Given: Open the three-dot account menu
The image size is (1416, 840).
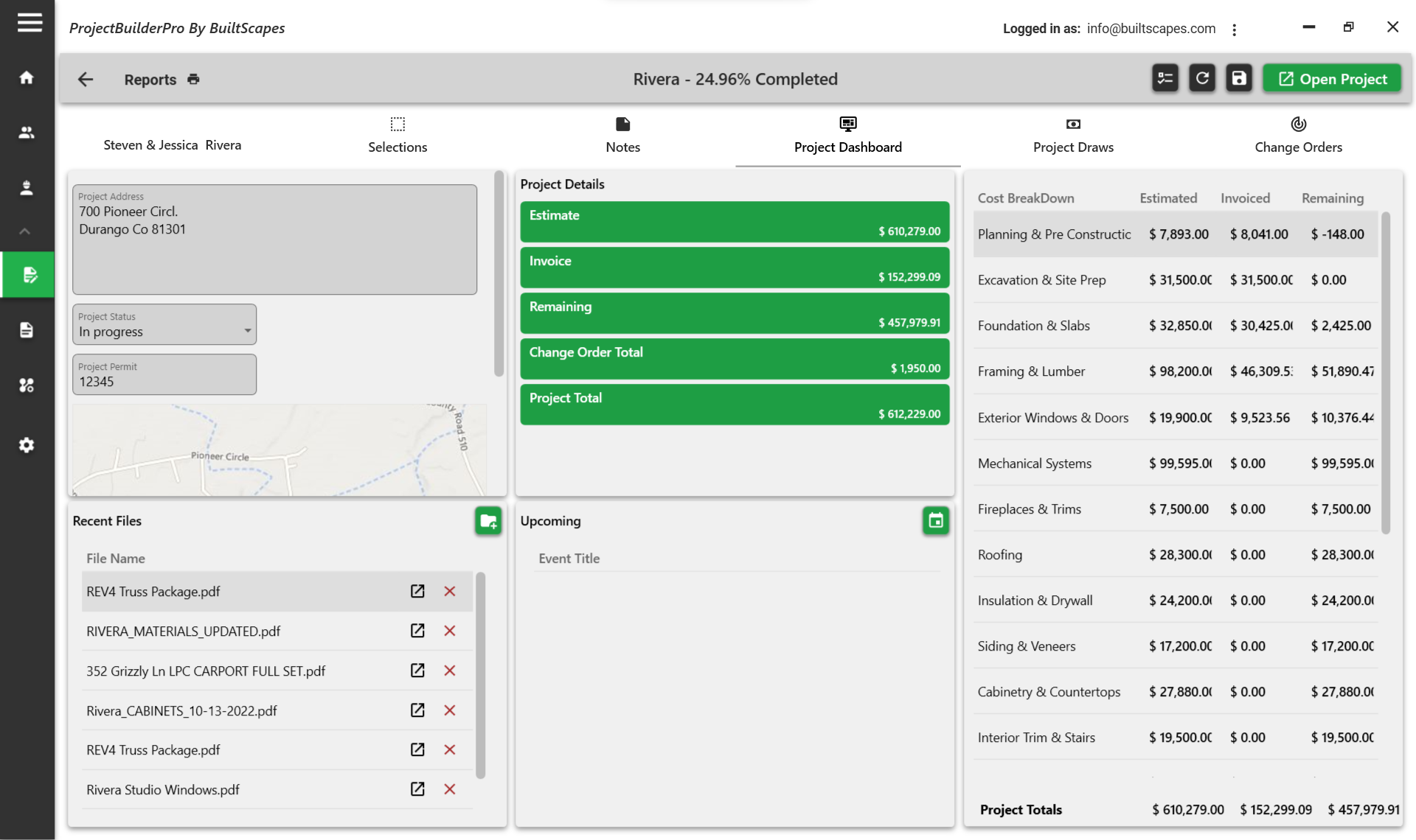Looking at the screenshot, I should (1234, 29).
